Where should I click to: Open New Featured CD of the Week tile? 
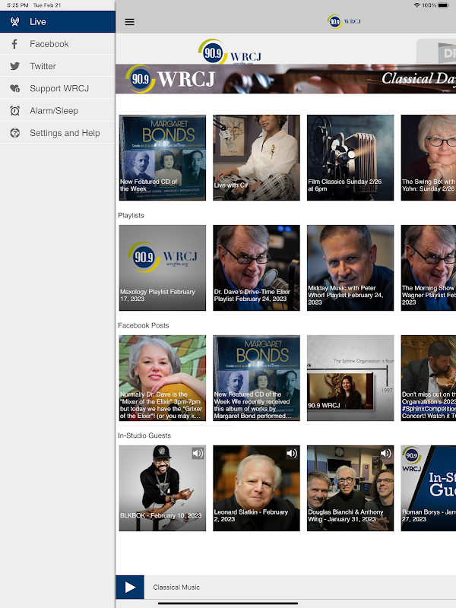click(162, 157)
